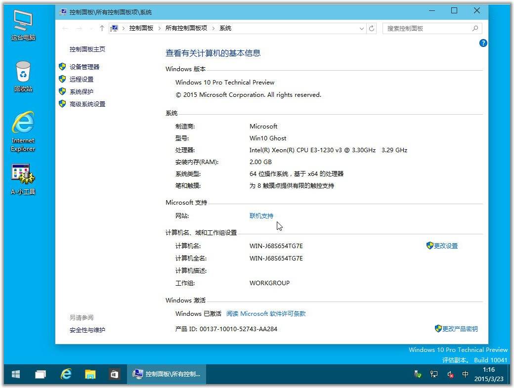Click the shield icon beside 更改设置
The width and height of the screenshot is (514, 388).
click(x=430, y=246)
